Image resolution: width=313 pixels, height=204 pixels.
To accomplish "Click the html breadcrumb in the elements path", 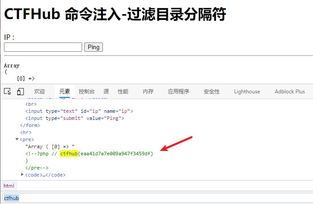I will click(x=9, y=186).
